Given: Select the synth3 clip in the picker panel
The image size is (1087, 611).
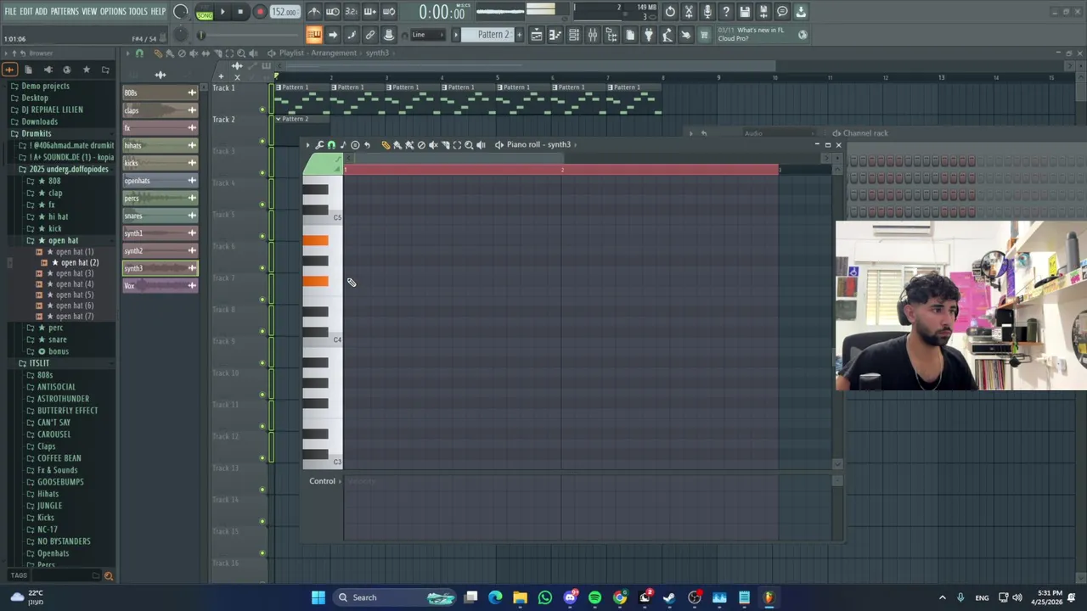Looking at the screenshot, I should point(160,268).
